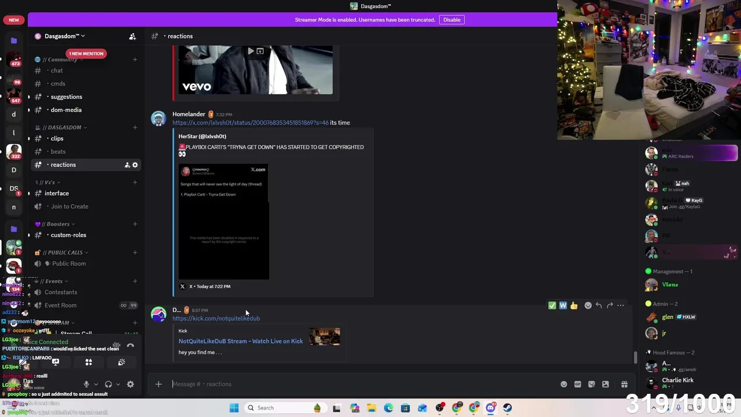741x417 pixels.
Task: Click plus attach button beside message box
Action: coord(159,384)
